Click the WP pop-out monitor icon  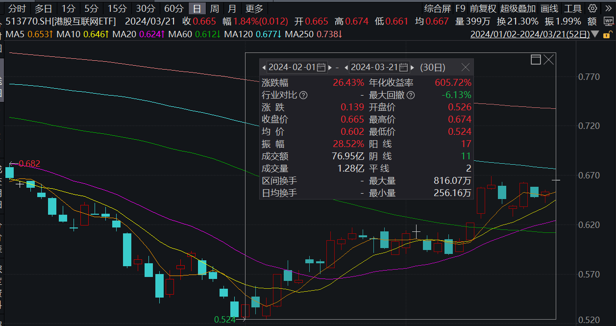(x=608, y=21)
